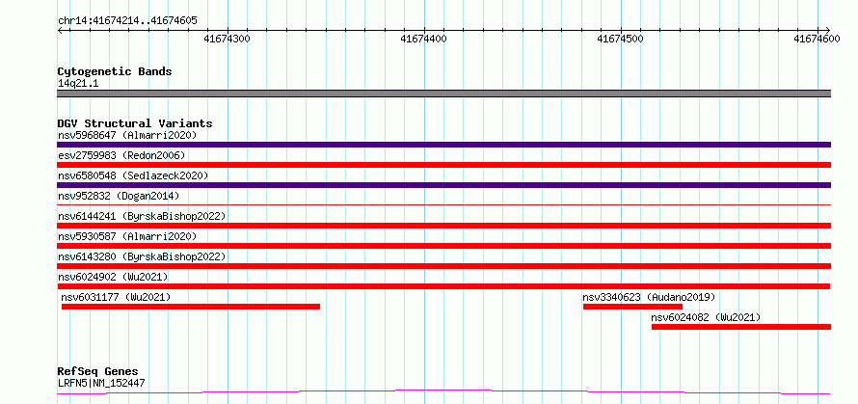Click the left arrowhead of the ruler

60,30
